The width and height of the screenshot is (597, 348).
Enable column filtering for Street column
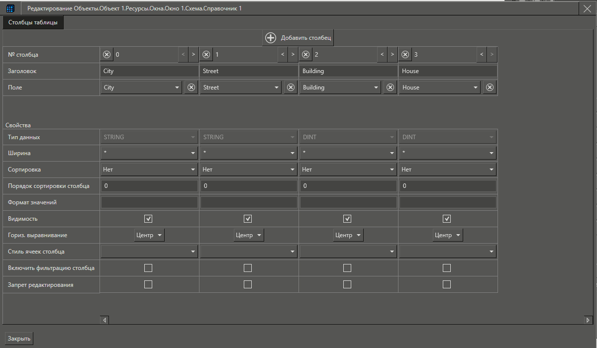click(x=248, y=268)
